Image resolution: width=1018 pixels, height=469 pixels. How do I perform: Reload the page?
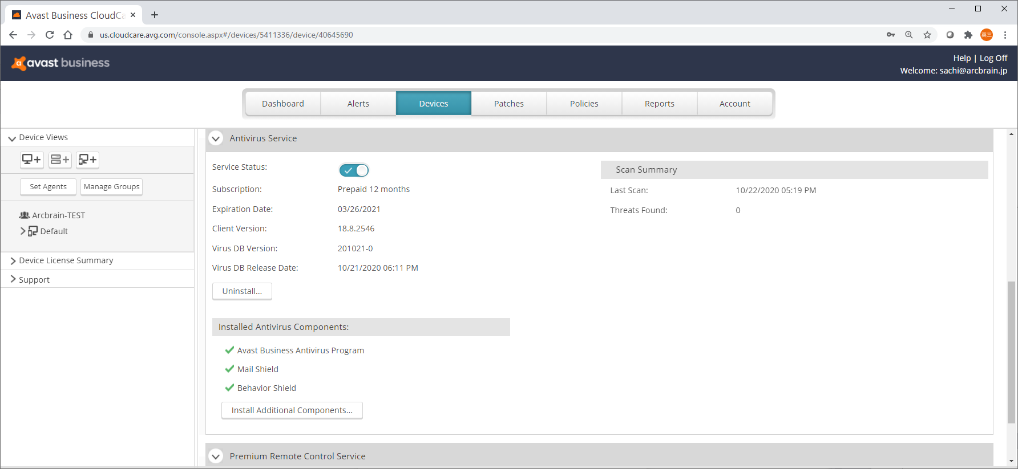(50, 35)
